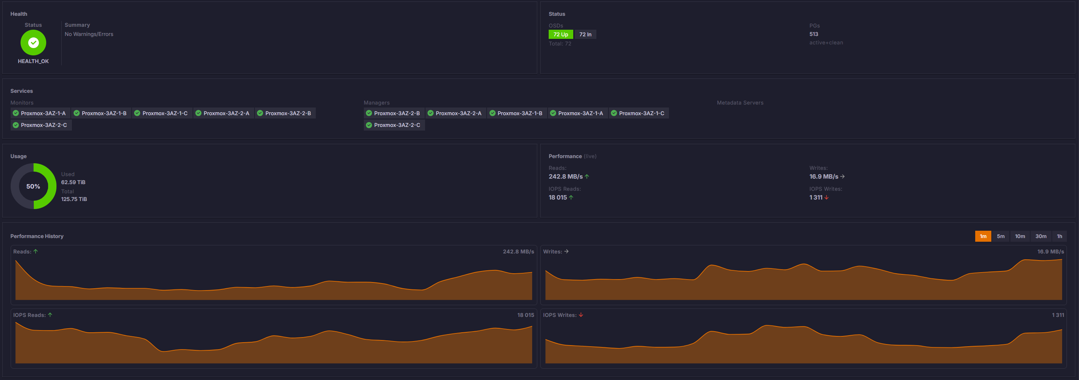This screenshot has height=380, width=1079.
Task: Choose the 1h history range
Action: pos(1059,236)
